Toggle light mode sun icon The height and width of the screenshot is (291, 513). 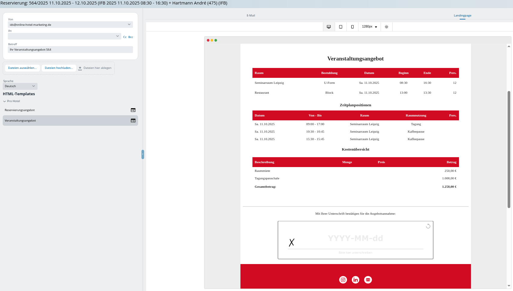tap(386, 27)
